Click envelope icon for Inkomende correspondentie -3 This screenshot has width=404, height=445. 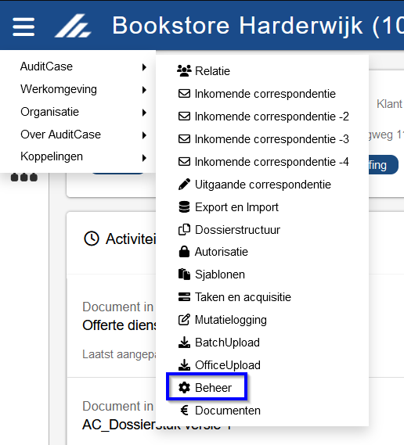184,139
